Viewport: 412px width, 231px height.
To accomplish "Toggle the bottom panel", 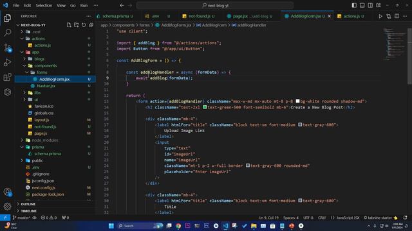I will (362, 5).
